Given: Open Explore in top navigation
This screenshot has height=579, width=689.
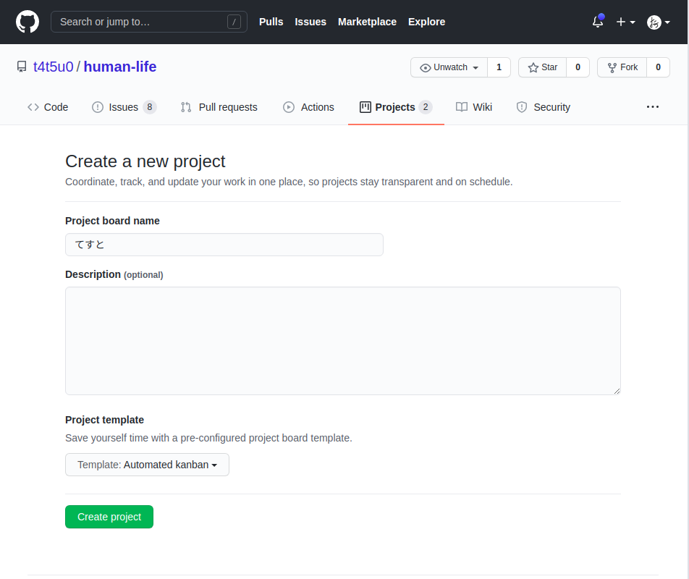Looking at the screenshot, I should (x=426, y=22).
